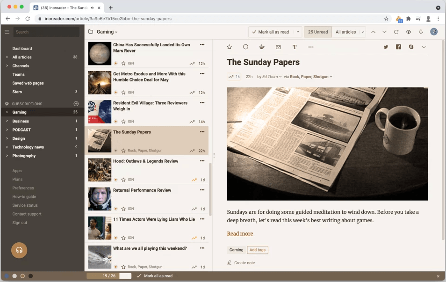
Task: Toggle read status circle in article toolbar
Action: click(x=245, y=47)
